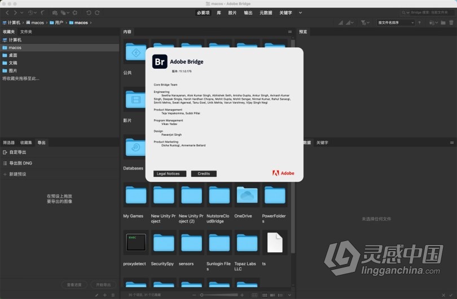Select 文稿 in favorites list

click(60, 63)
